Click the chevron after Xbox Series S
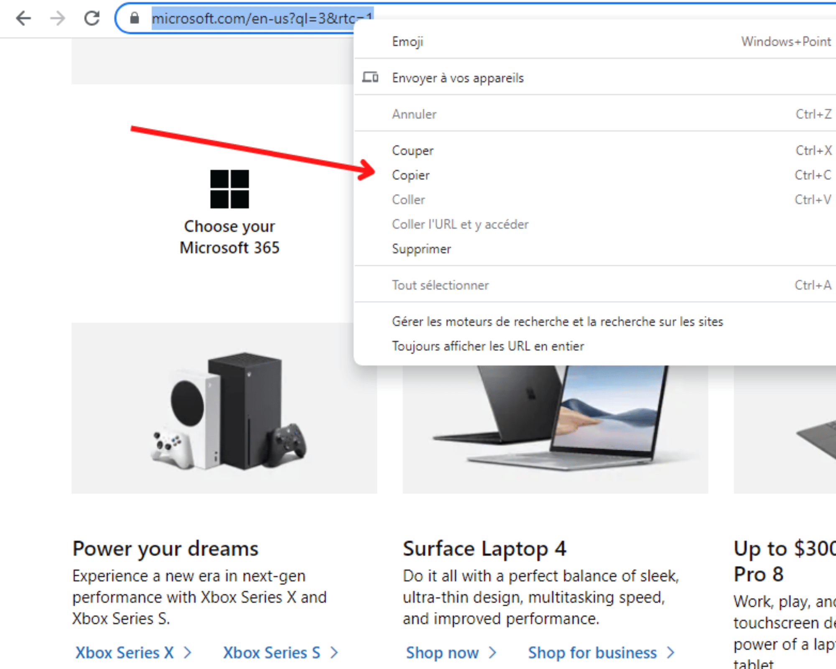This screenshot has width=836, height=669. click(x=334, y=653)
